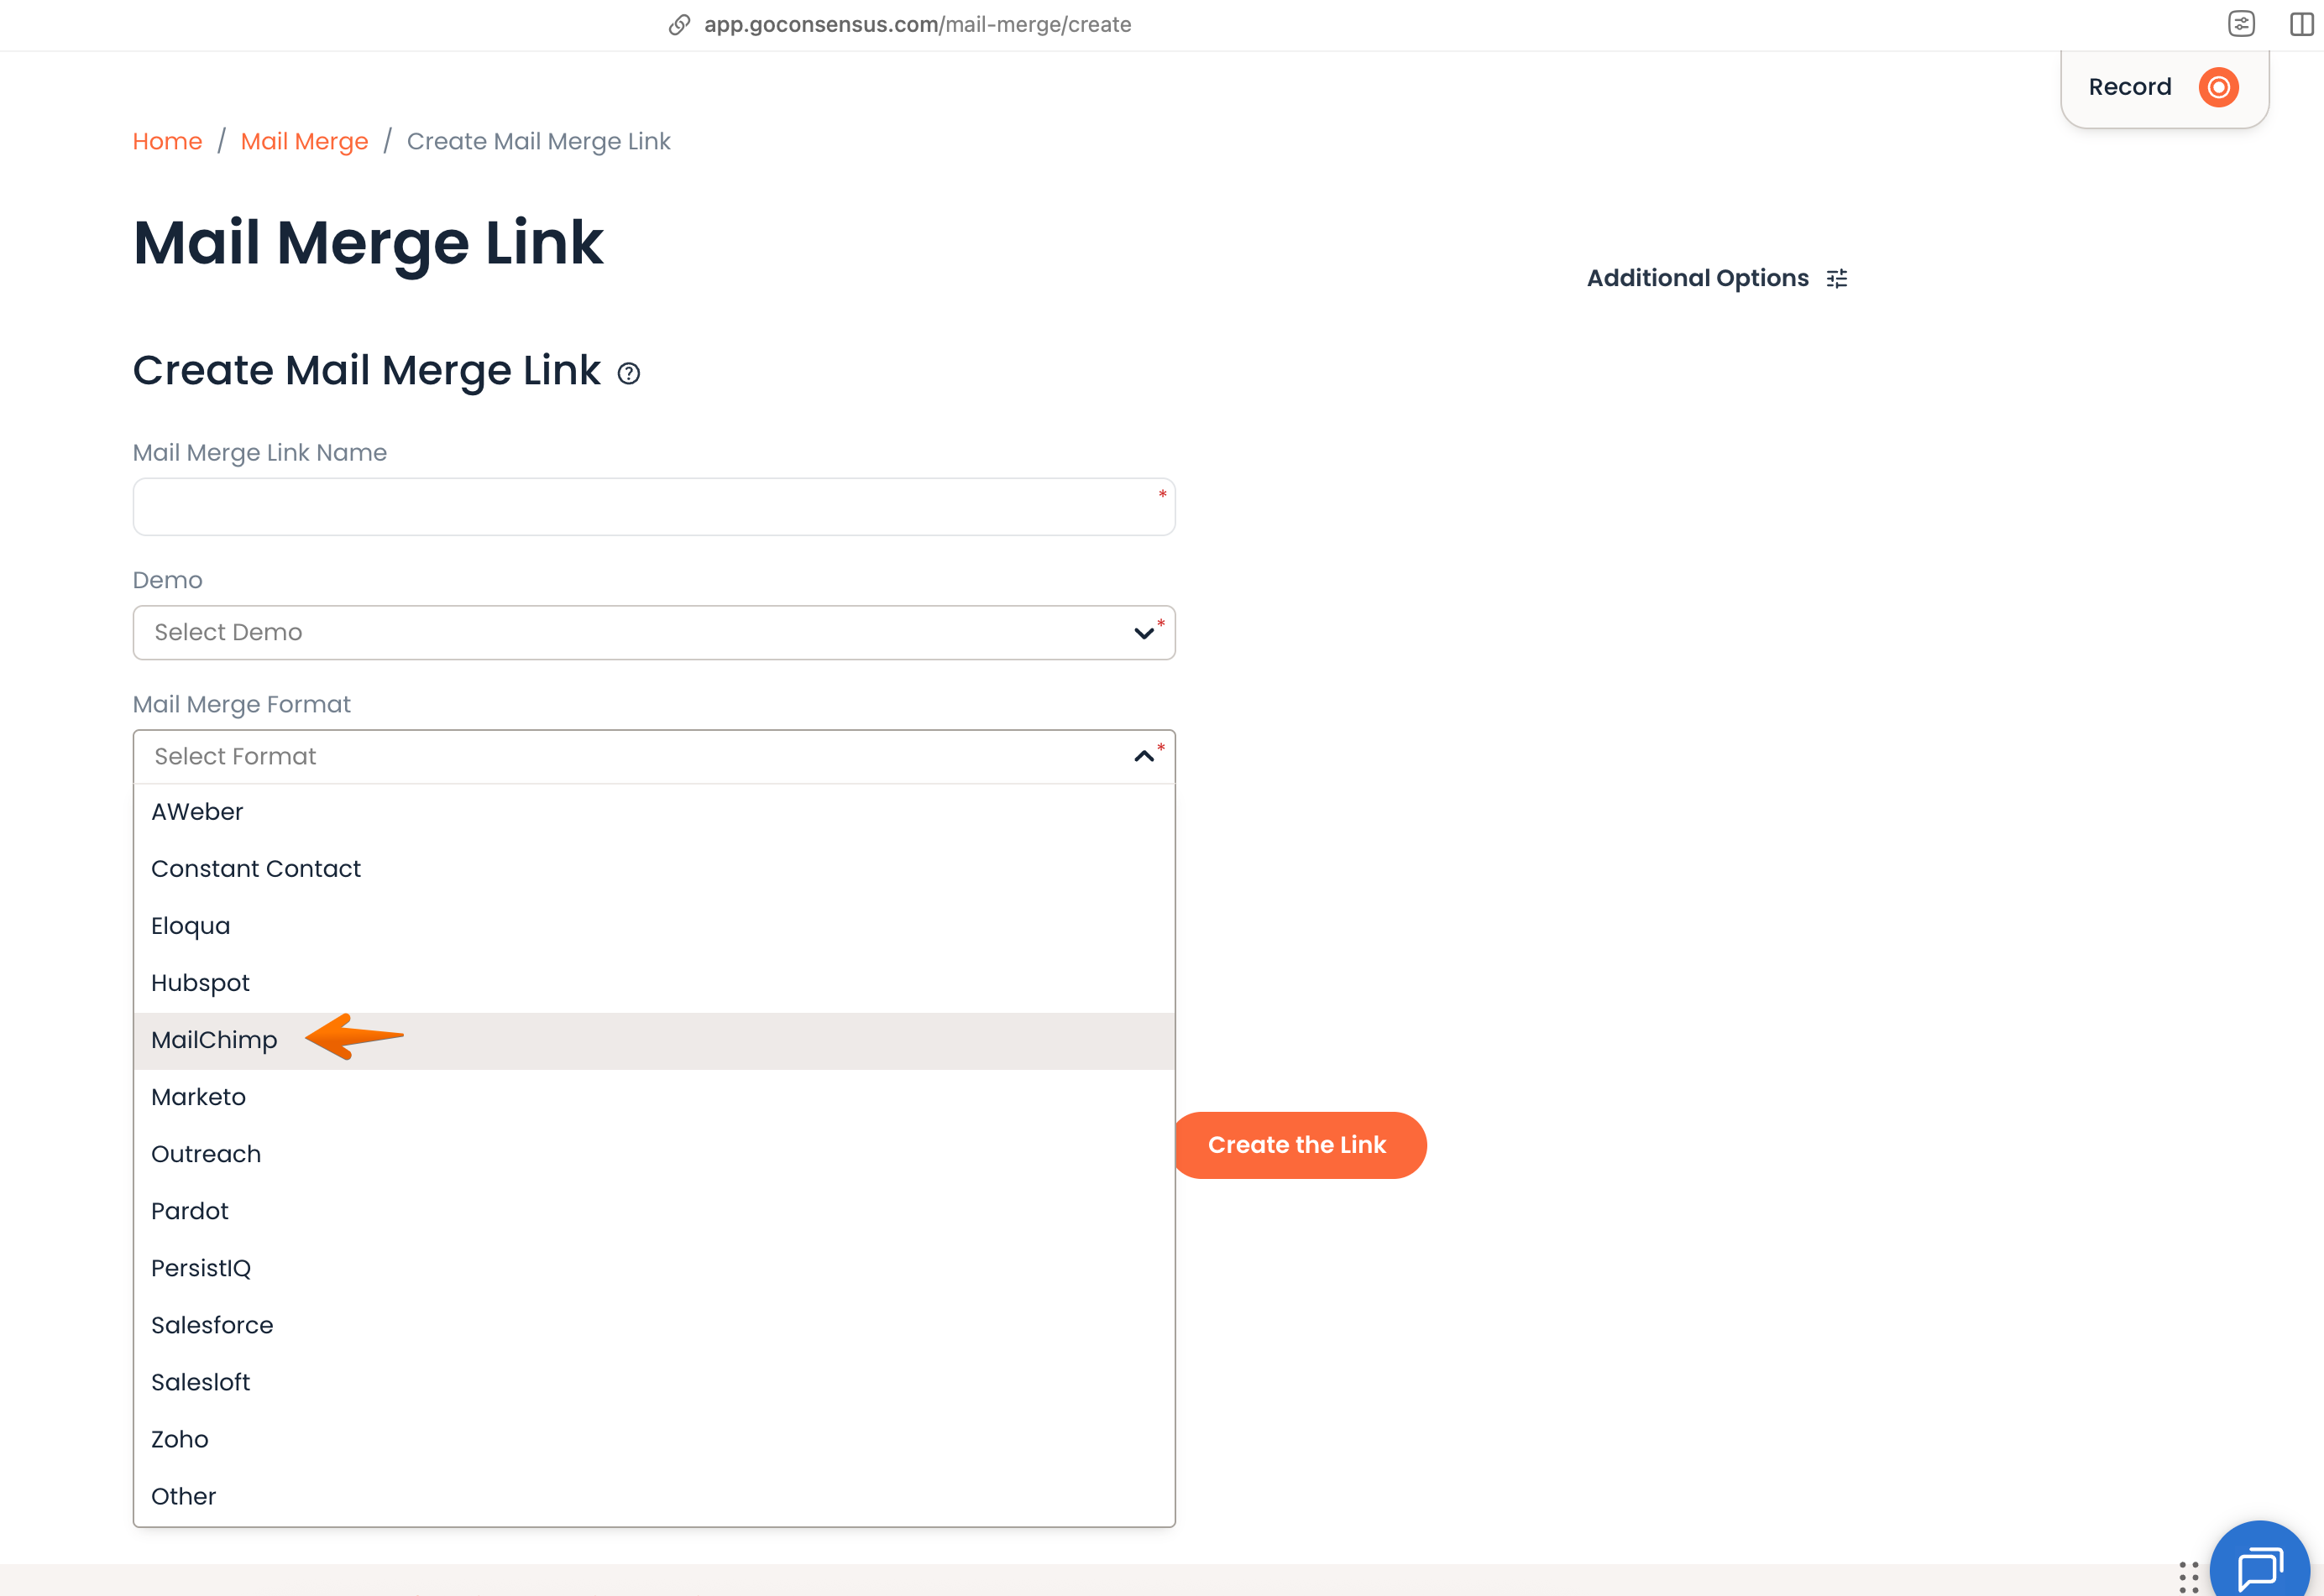Viewport: 2324px width, 1596px height.
Task: Open Additional Options panel
Action: [1717, 278]
